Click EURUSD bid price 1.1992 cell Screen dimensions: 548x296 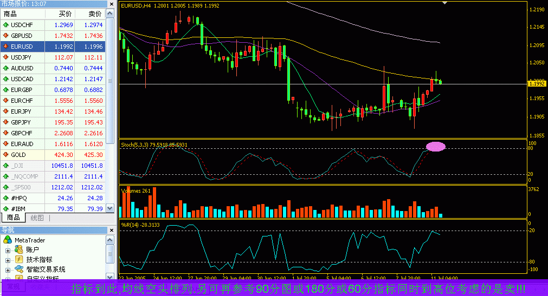(60, 47)
